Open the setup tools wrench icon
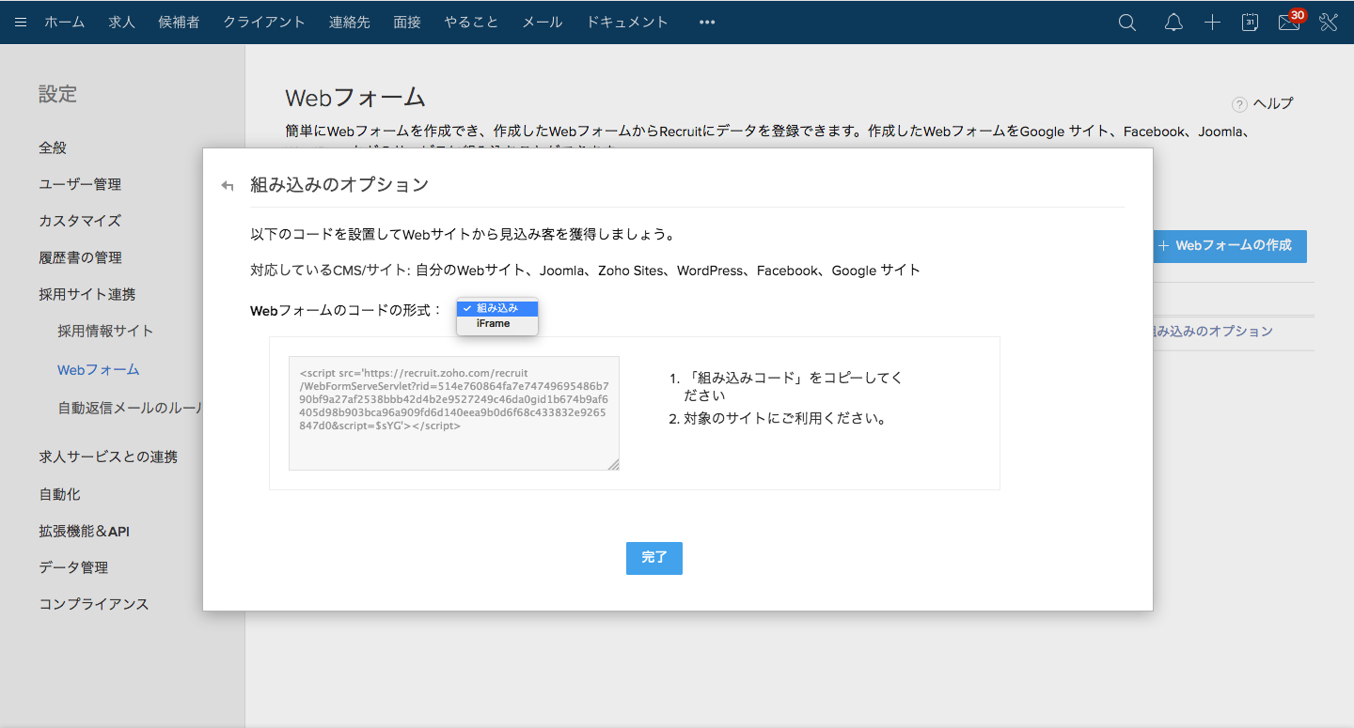 pos(1329,23)
